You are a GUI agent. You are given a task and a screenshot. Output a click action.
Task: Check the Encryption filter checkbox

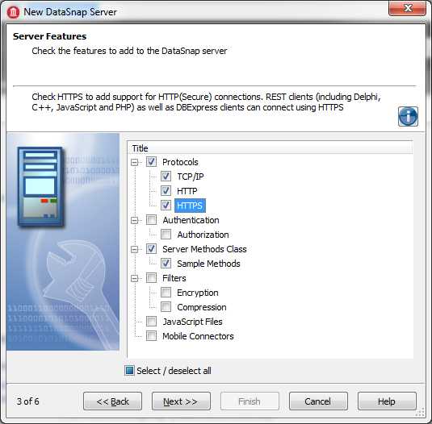[x=166, y=293]
